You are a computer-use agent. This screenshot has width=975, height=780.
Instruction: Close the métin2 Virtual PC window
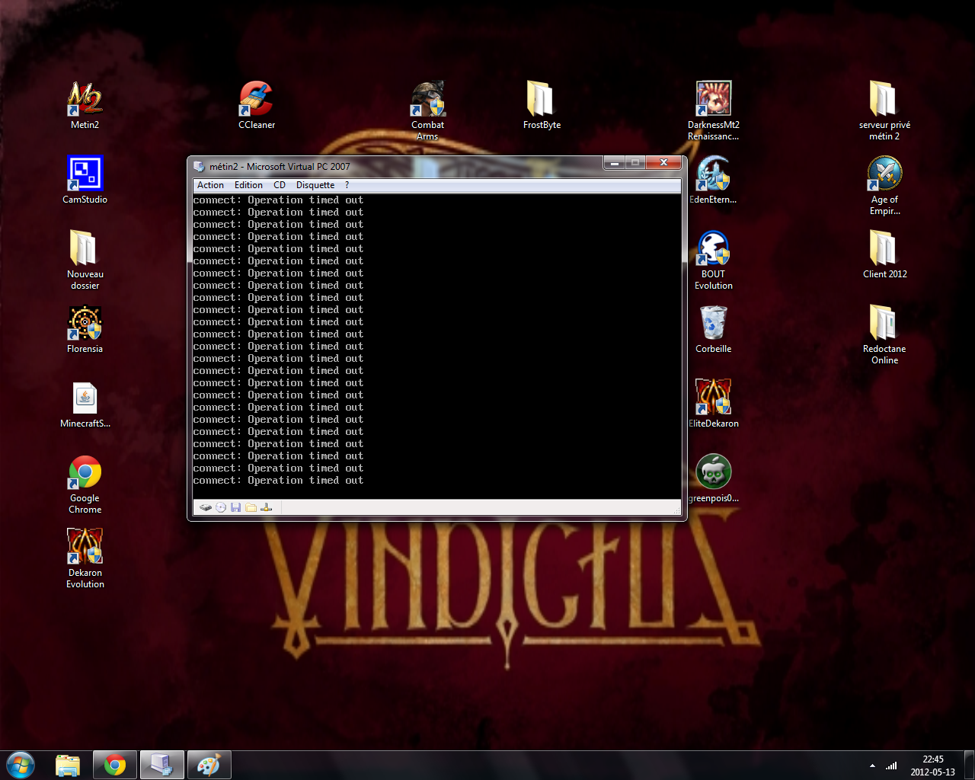(663, 162)
